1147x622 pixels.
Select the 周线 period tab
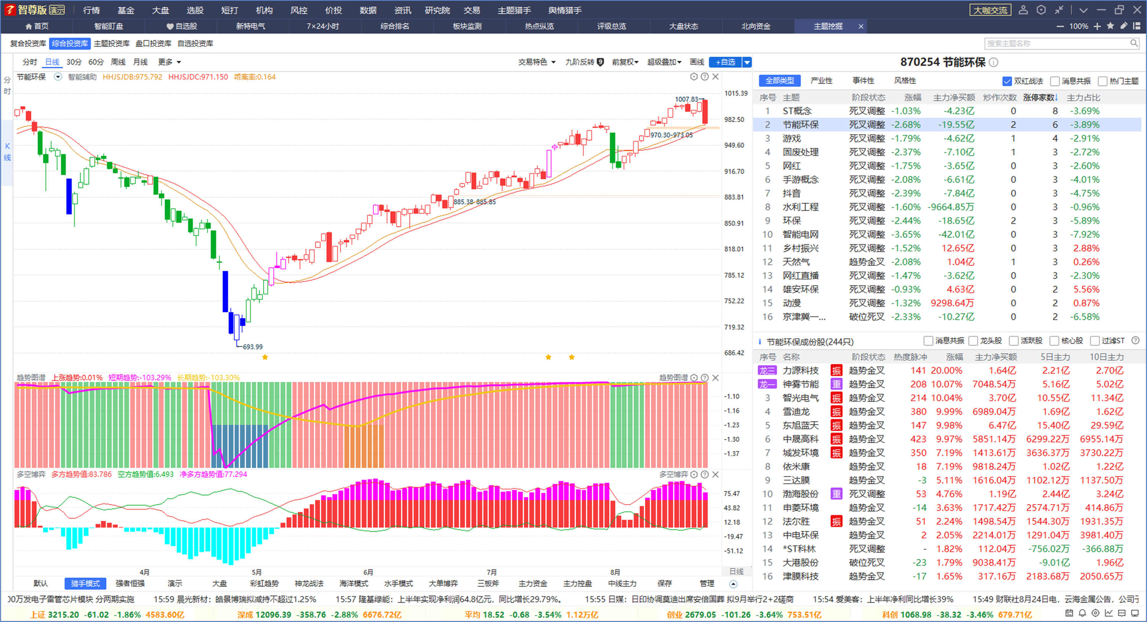click(x=118, y=62)
